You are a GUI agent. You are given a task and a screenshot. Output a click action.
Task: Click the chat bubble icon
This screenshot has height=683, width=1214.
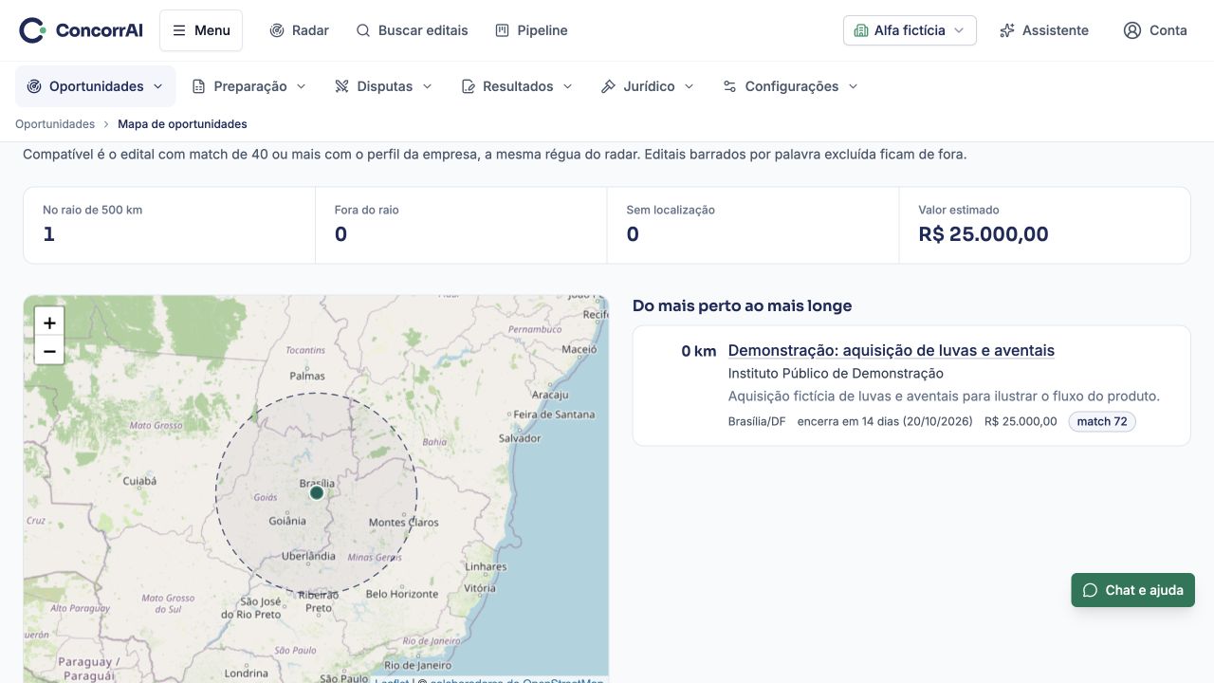(x=1091, y=590)
